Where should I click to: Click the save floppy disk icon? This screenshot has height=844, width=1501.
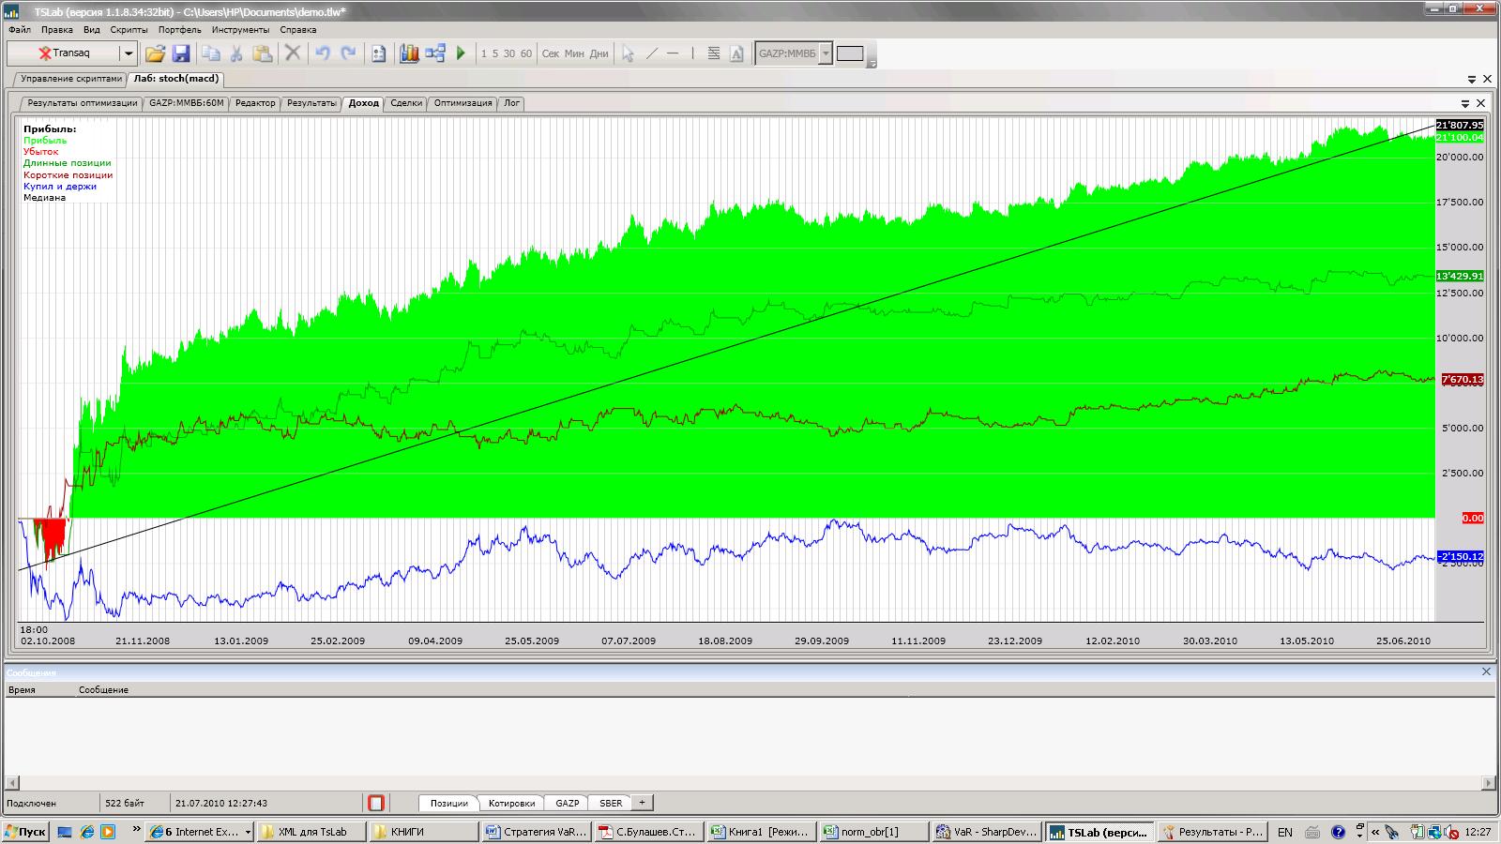[x=181, y=53]
